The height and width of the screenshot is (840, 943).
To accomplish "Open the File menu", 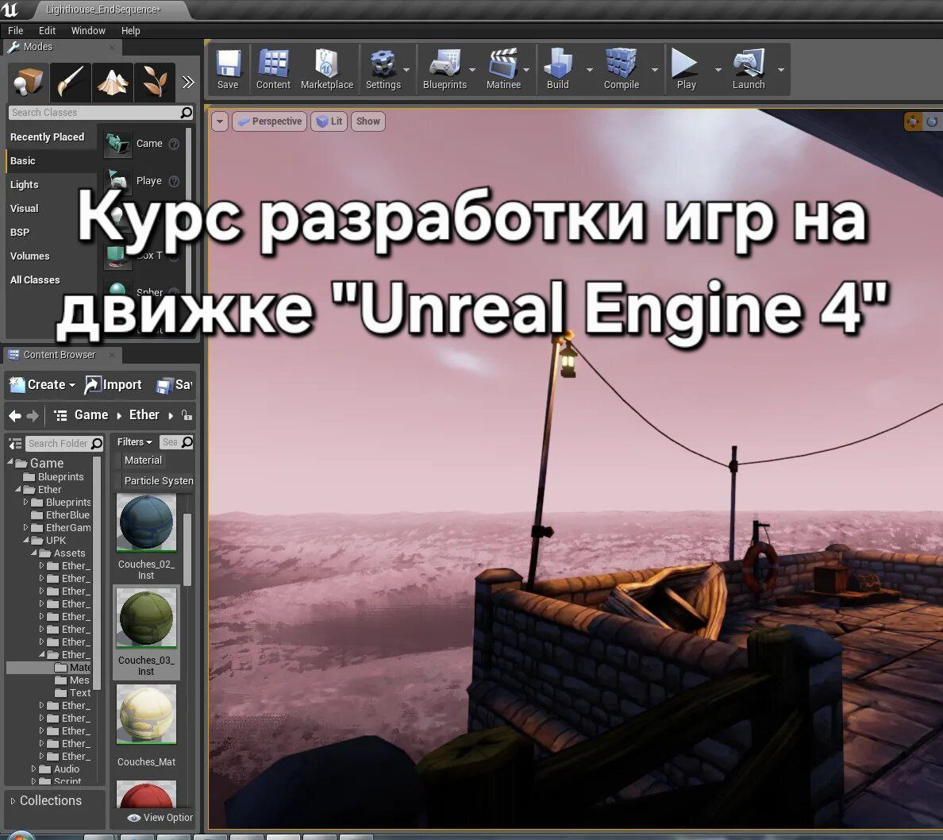I will coord(16,31).
